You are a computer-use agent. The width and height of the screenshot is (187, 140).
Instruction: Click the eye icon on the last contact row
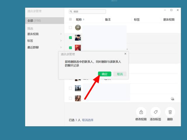[172, 99]
